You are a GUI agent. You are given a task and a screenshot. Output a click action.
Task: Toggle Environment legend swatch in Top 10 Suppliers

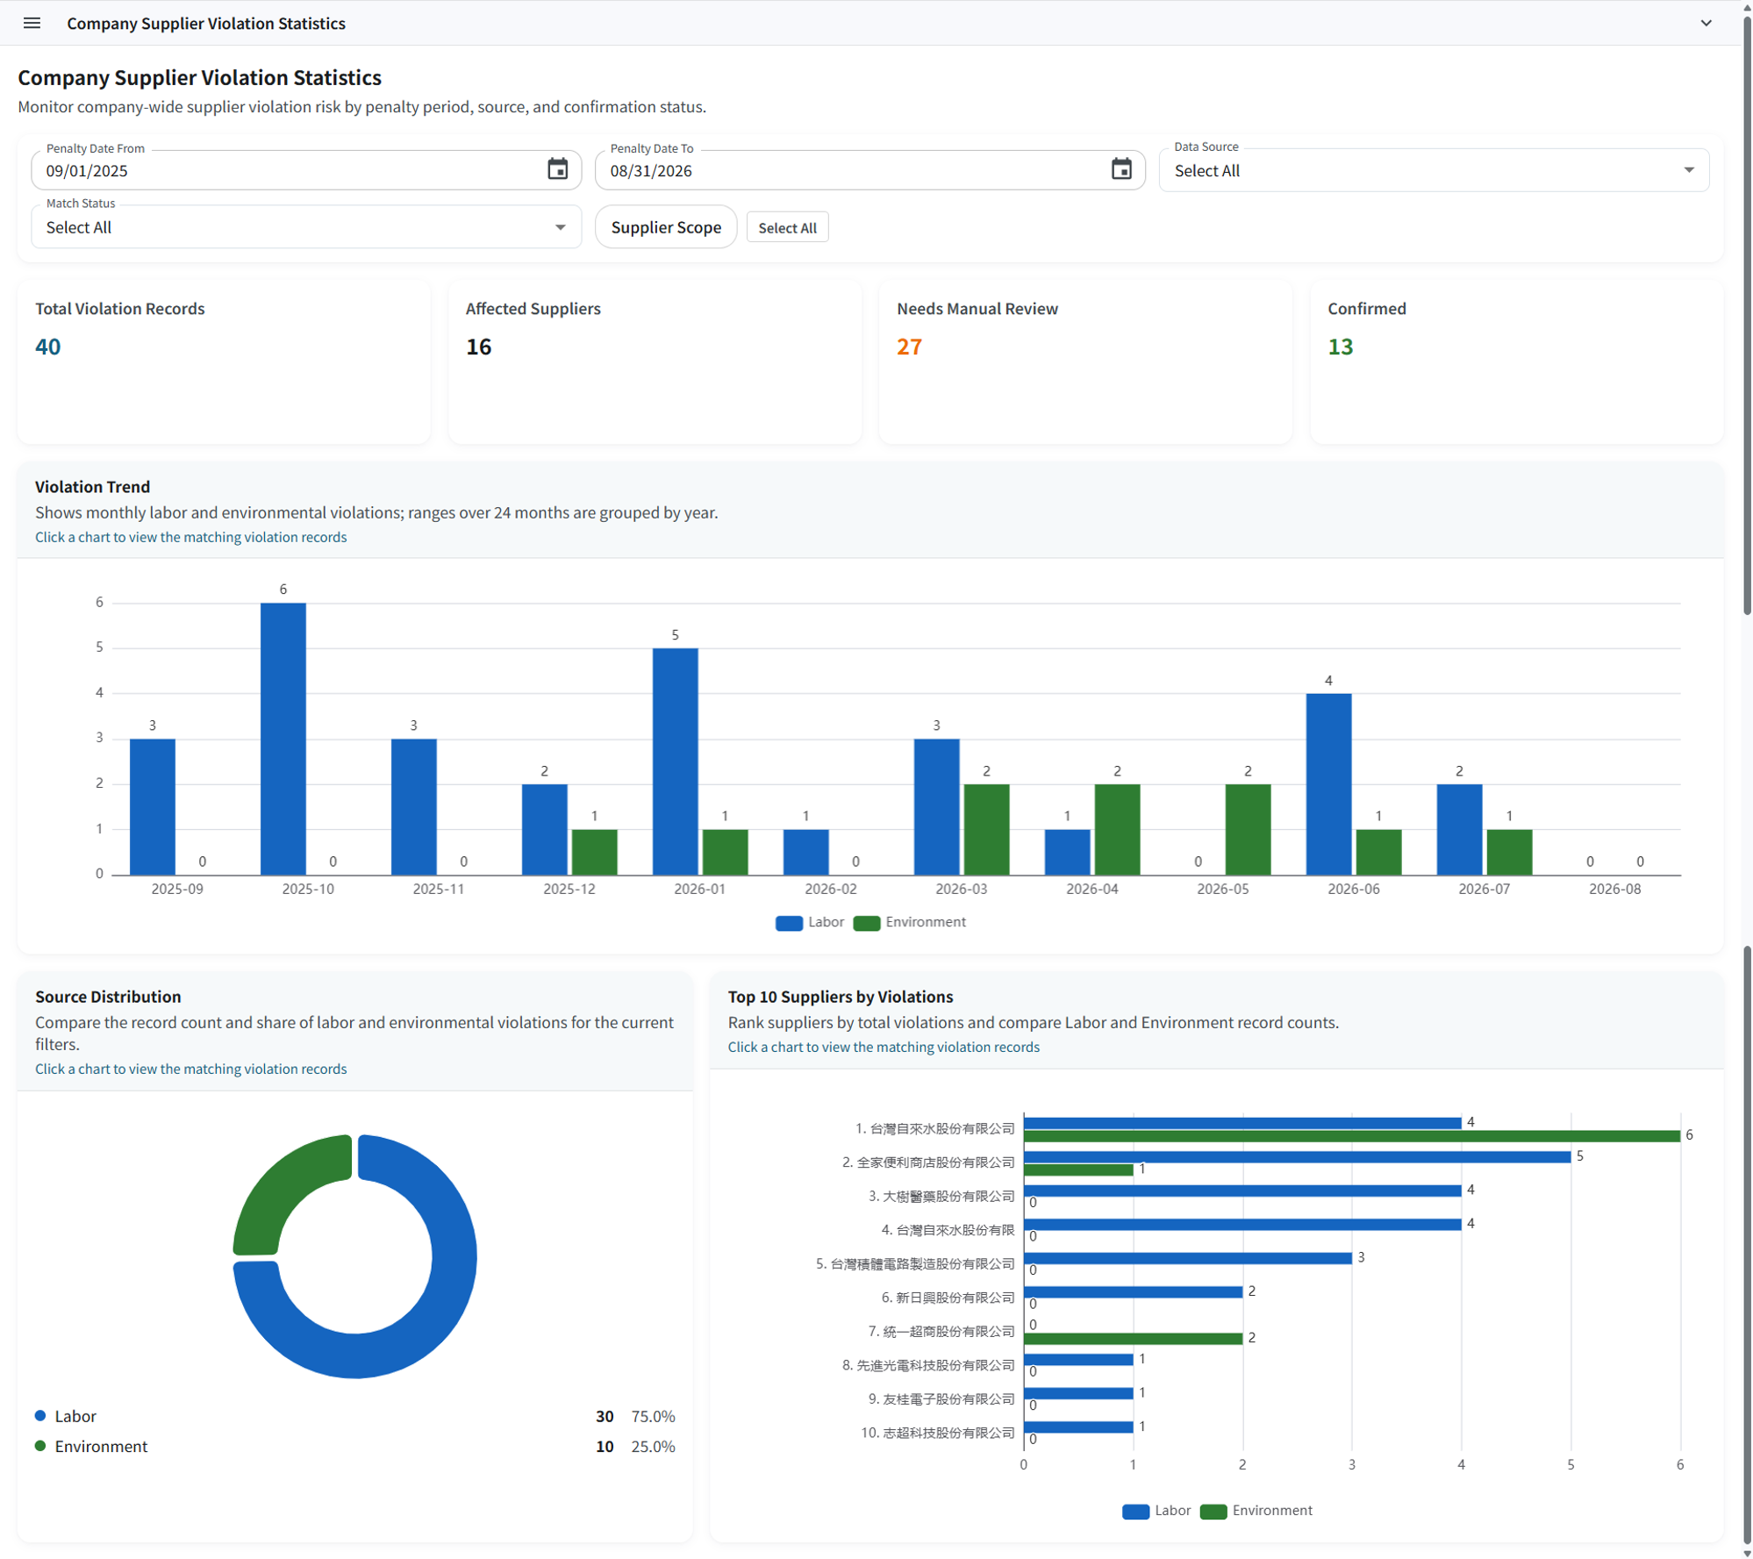point(1213,1512)
